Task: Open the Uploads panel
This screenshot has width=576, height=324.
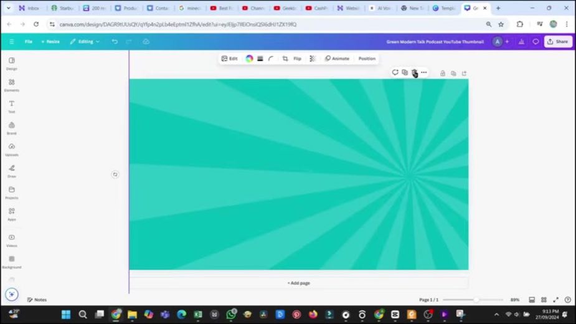Action: tap(12, 150)
